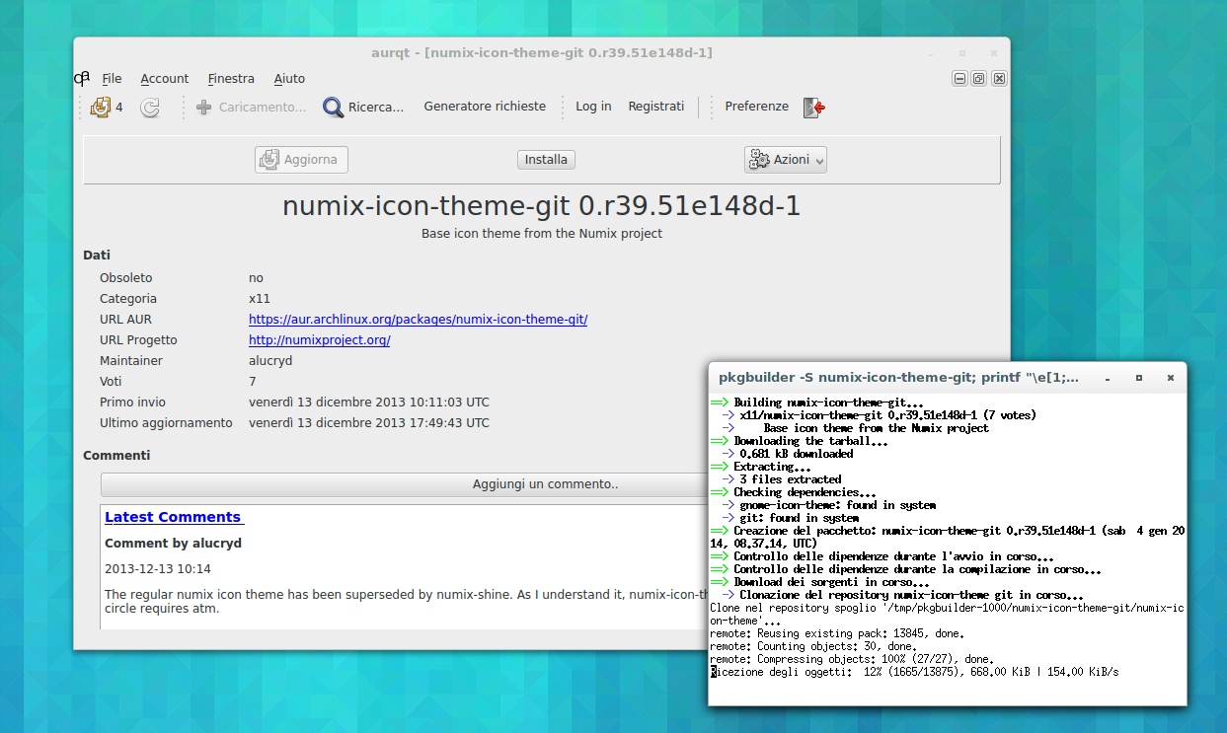Click Registrati on the toolbar
Image resolution: width=1227 pixels, height=733 pixels.
655,107
